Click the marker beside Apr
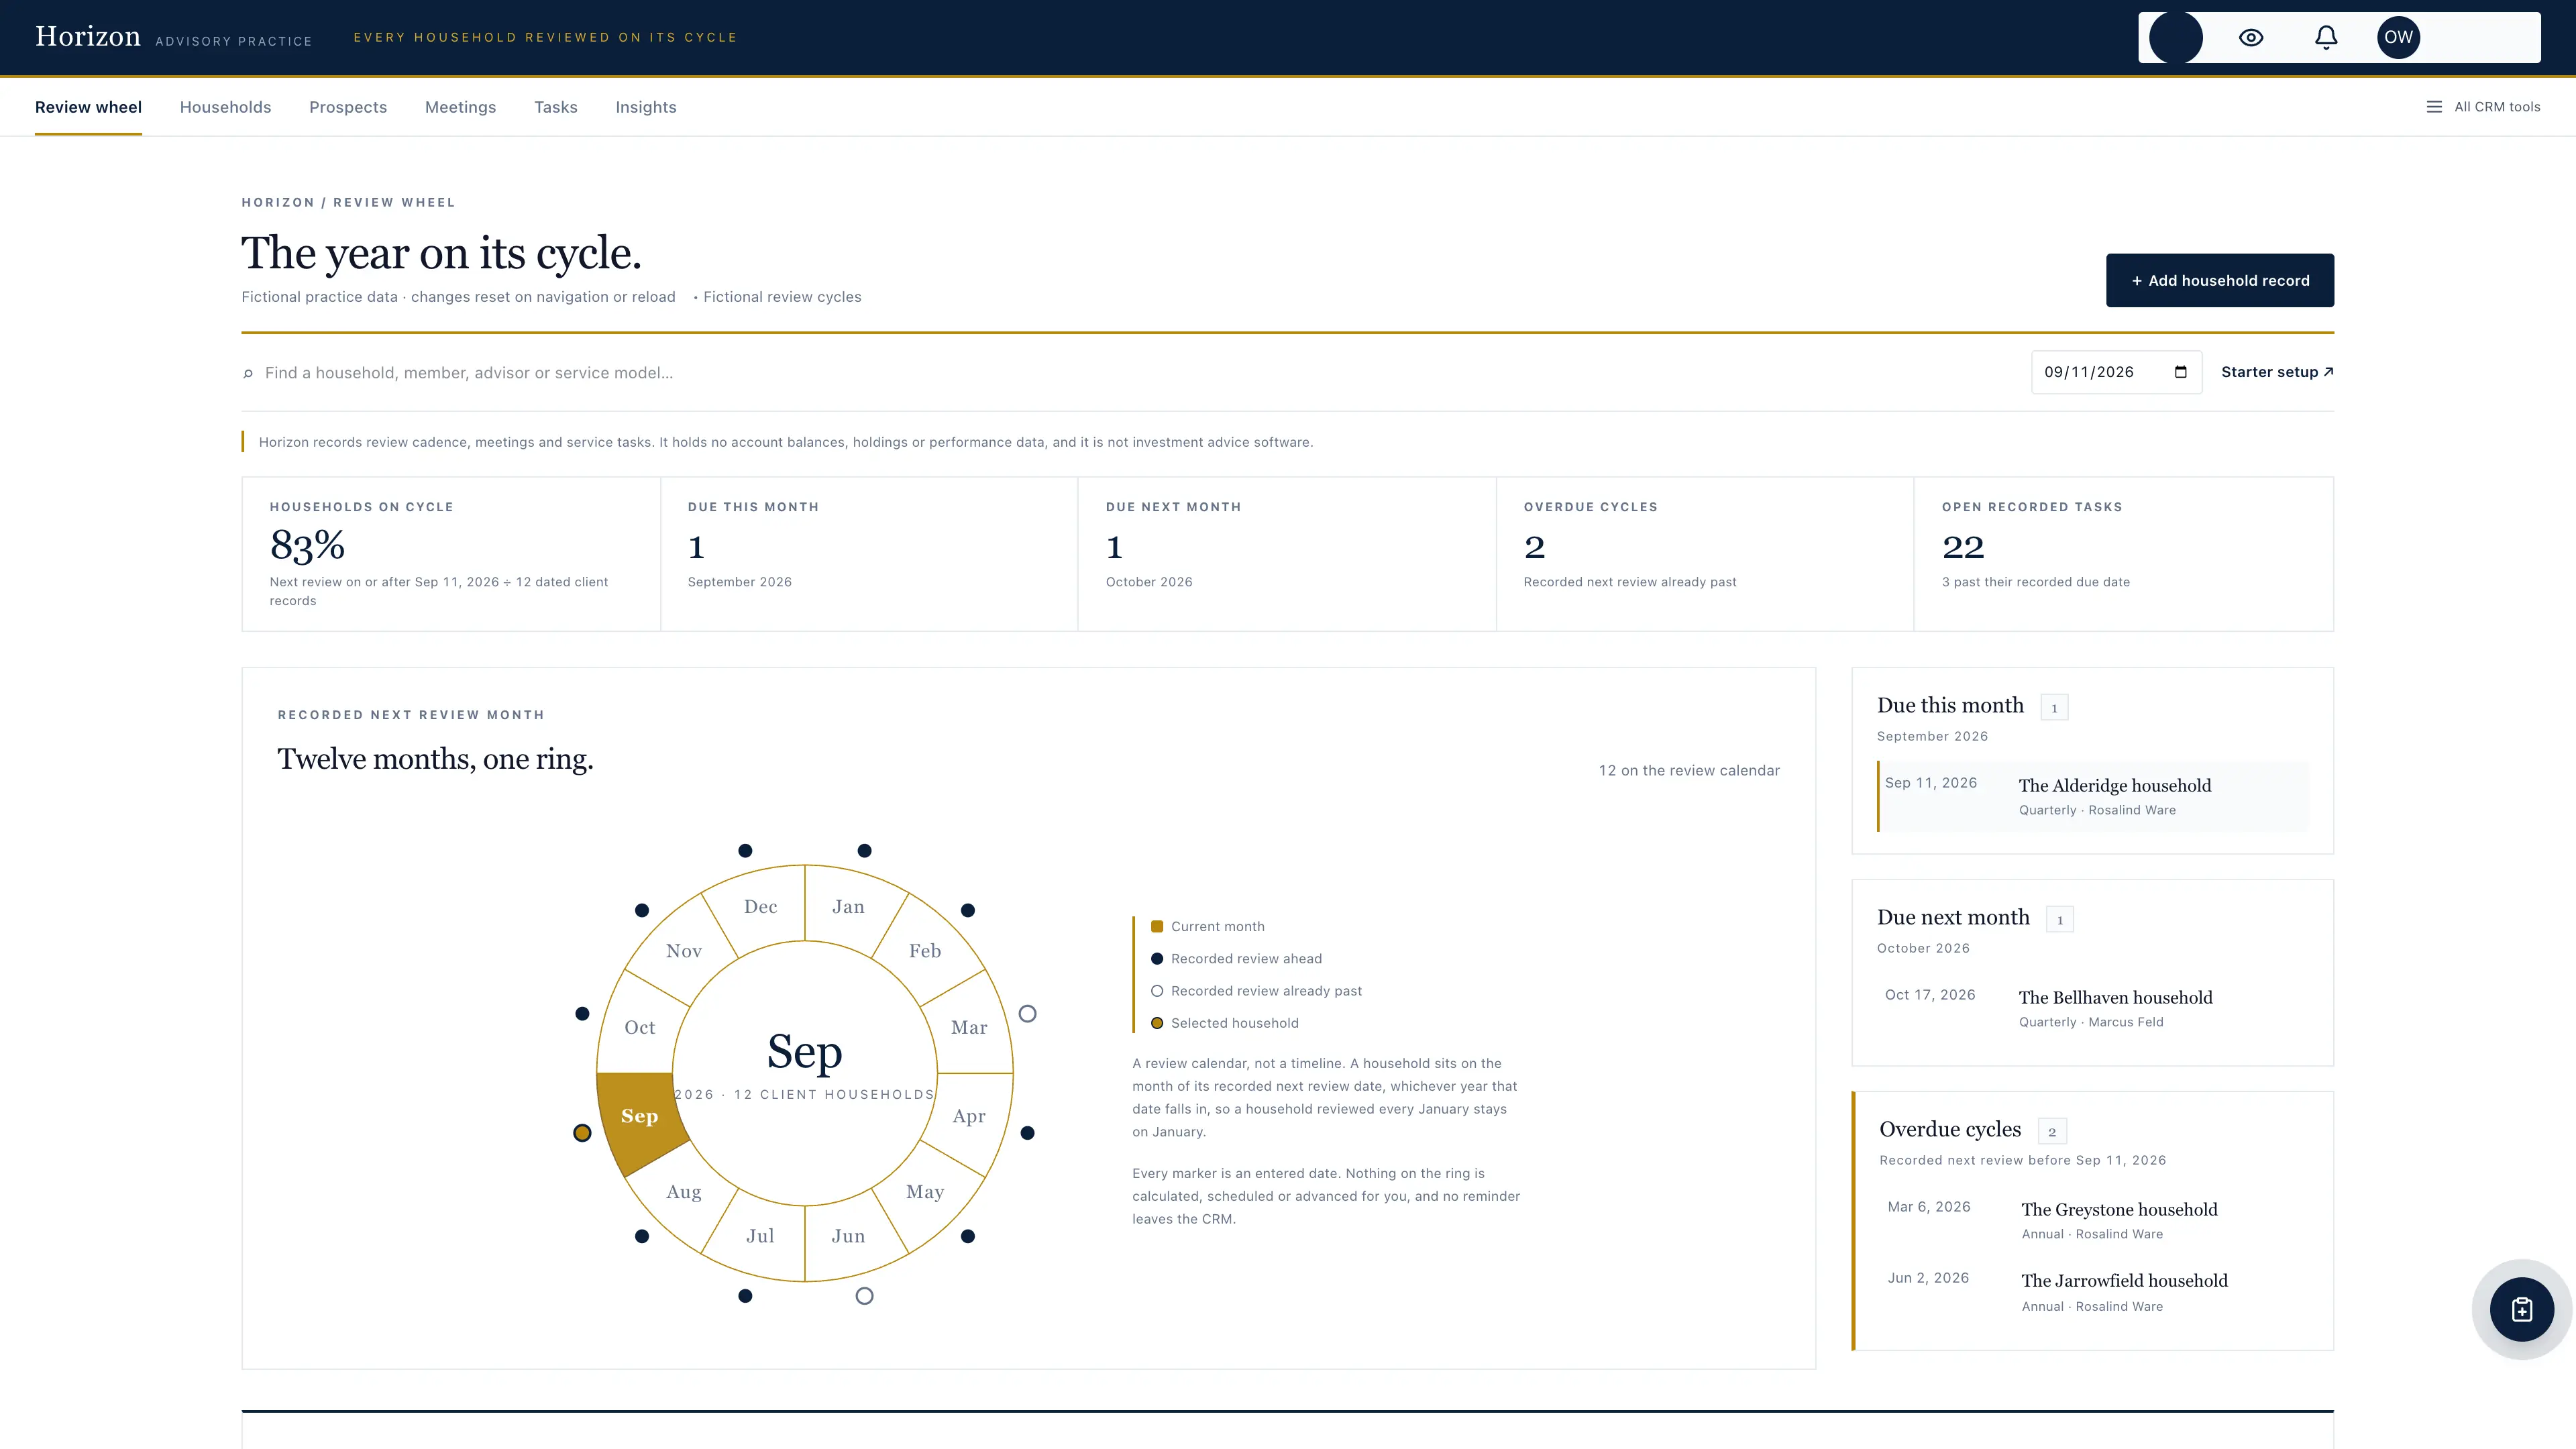Viewport: 2576px width, 1449px height. click(x=1027, y=1133)
